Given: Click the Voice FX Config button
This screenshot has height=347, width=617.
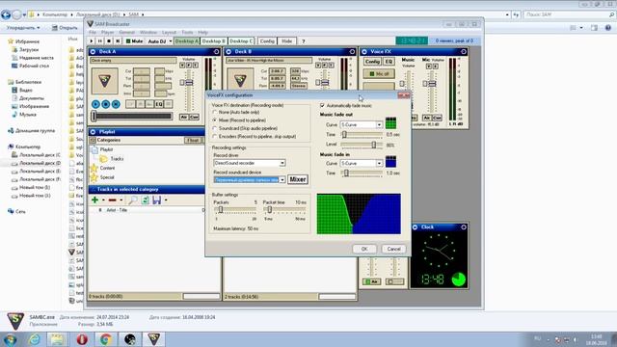Looking at the screenshot, I should (372, 62).
